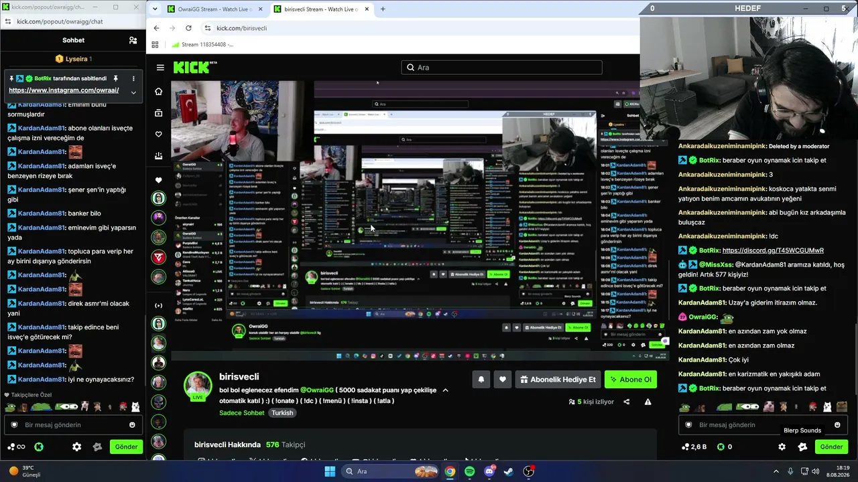Open channel points in popout chat
Viewport: 858px width, 482px height.
tap(16, 447)
